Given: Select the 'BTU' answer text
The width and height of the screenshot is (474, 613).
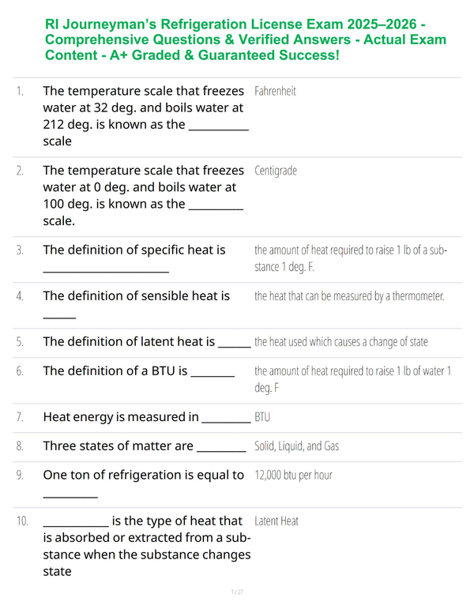Looking at the screenshot, I should point(262,417).
